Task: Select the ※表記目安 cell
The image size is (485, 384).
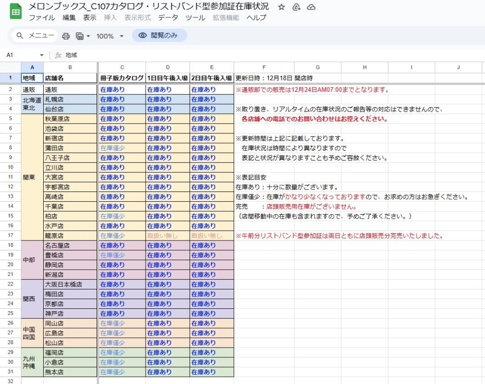Action: click(x=264, y=177)
